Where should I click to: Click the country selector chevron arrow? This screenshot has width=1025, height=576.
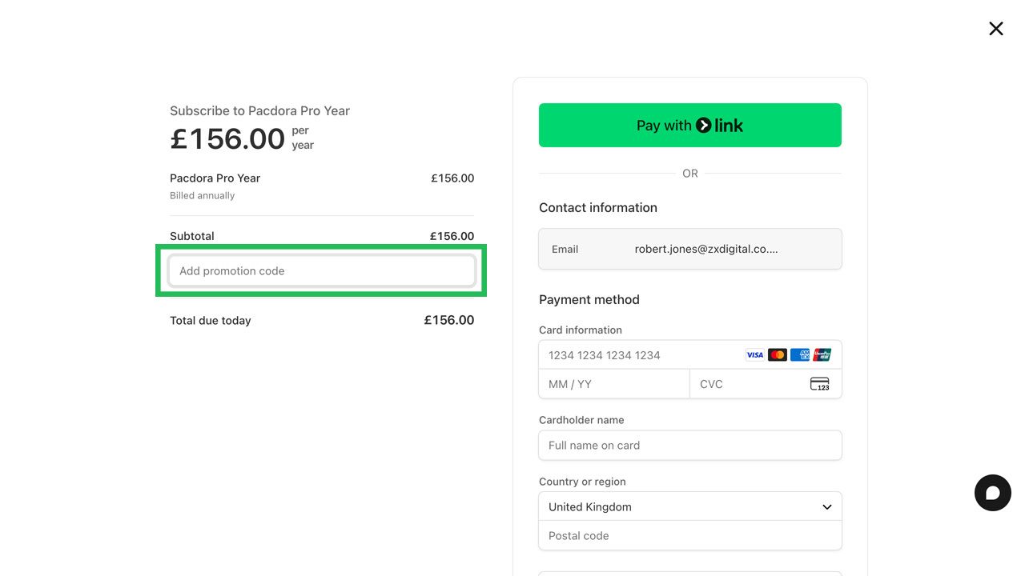click(x=826, y=506)
